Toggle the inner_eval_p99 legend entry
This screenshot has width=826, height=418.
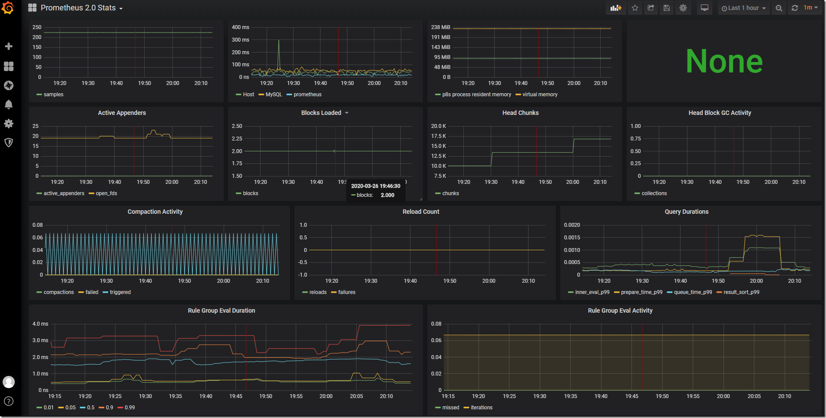592,292
